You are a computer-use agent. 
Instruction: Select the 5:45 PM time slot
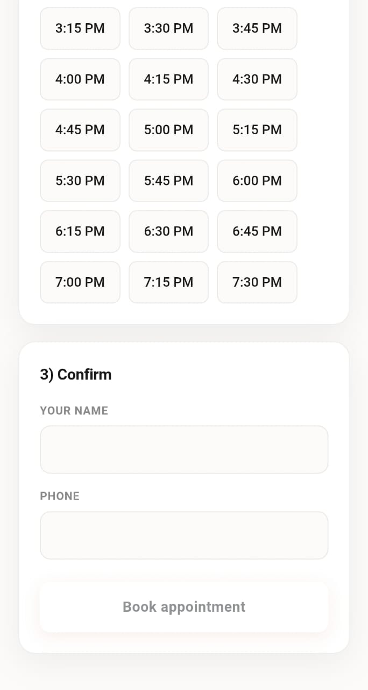pyautogui.click(x=168, y=180)
